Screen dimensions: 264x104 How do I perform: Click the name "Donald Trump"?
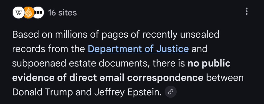coord(39,92)
